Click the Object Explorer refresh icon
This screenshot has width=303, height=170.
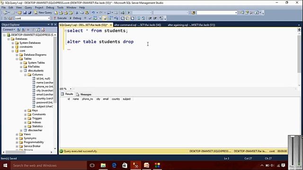point(38,30)
